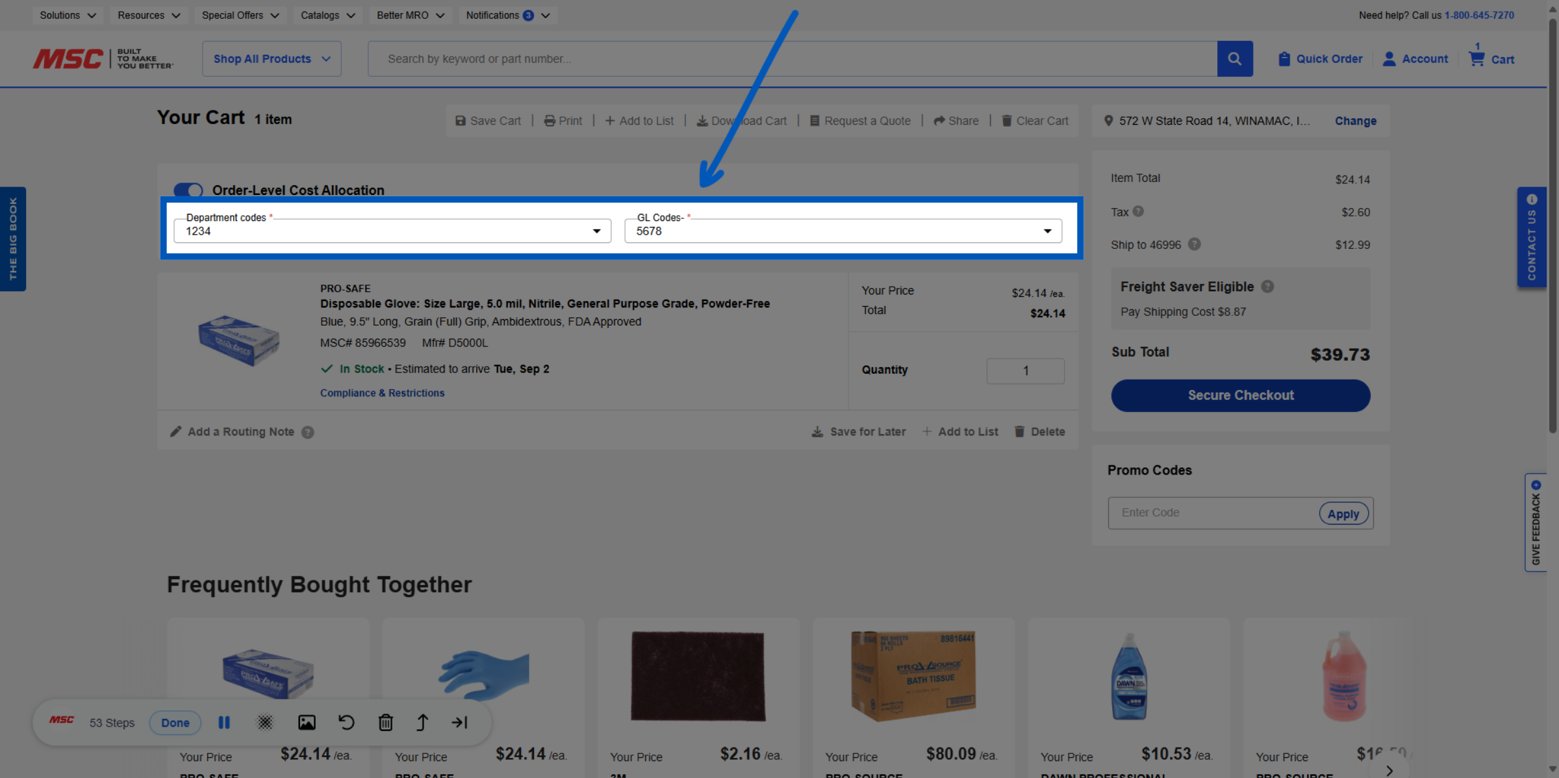The image size is (1559, 778).
Task: Share the cart
Action: pos(956,121)
